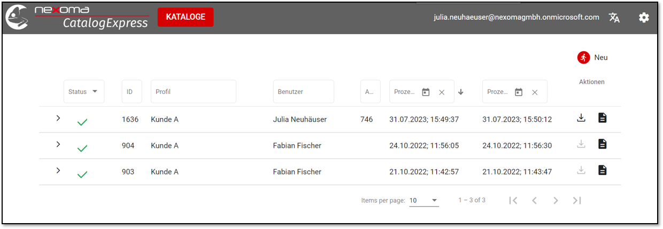Screen dimensions: 663x229
Task: Toggle sort arrow beside first date filter
Action: 461,92
